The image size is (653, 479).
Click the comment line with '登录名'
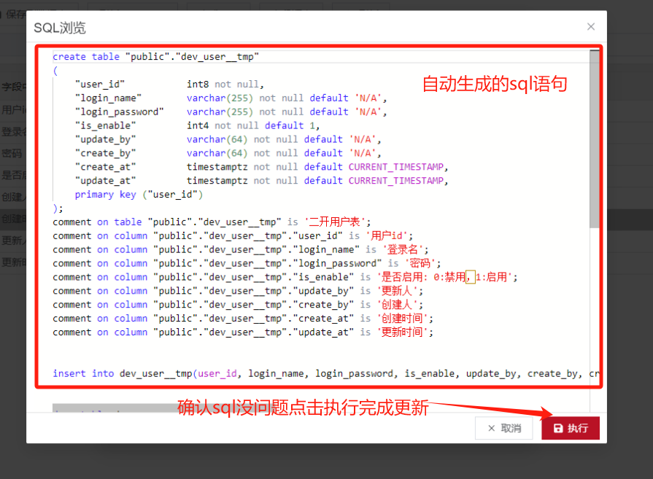click(x=240, y=249)
